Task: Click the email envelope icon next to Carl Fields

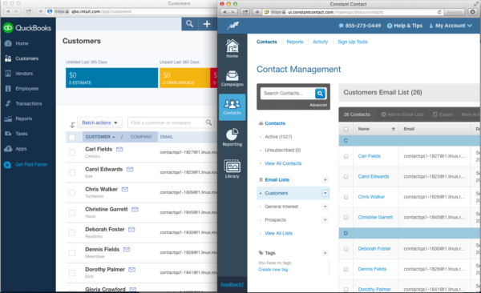Action: 119,149
